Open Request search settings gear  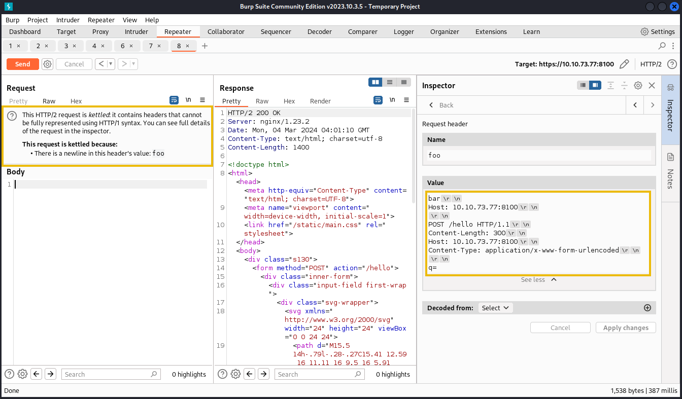tap(22, 374)
